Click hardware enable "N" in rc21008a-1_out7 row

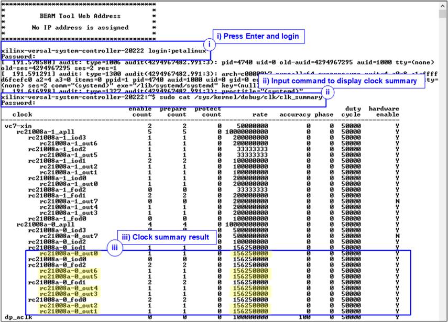[397, 201]
